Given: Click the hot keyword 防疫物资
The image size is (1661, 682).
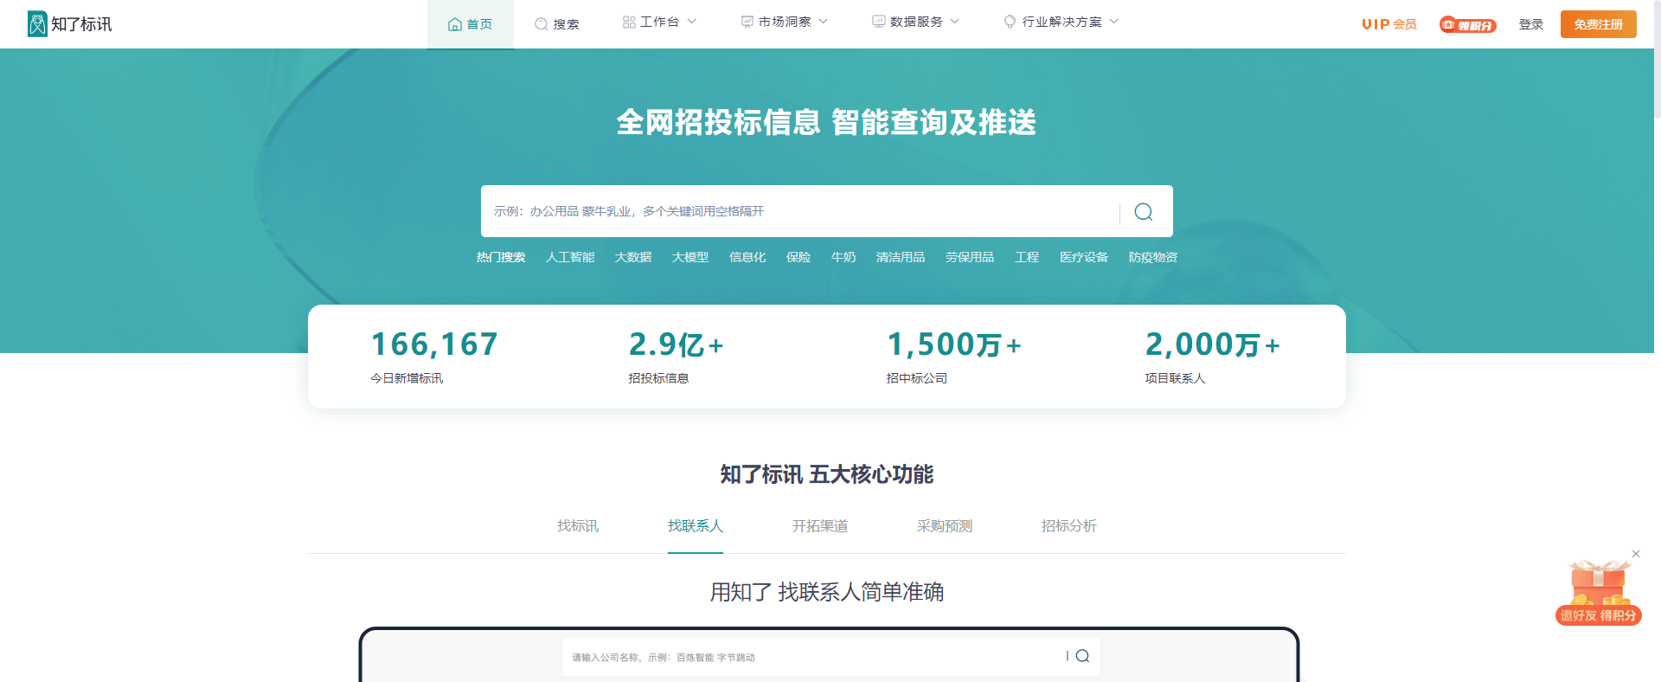Looking at the screenshot, I should (x=1153, y=257).
